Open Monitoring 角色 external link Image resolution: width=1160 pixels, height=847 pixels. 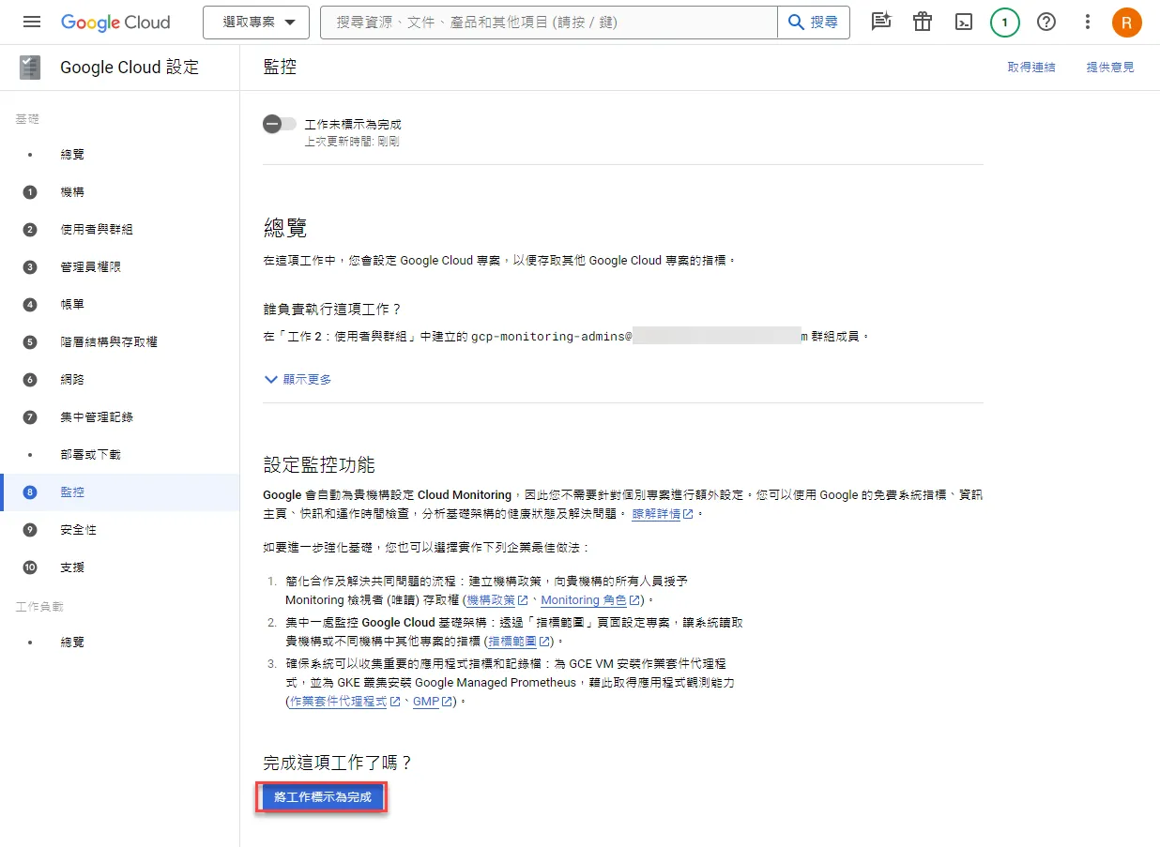coord(591,600)
